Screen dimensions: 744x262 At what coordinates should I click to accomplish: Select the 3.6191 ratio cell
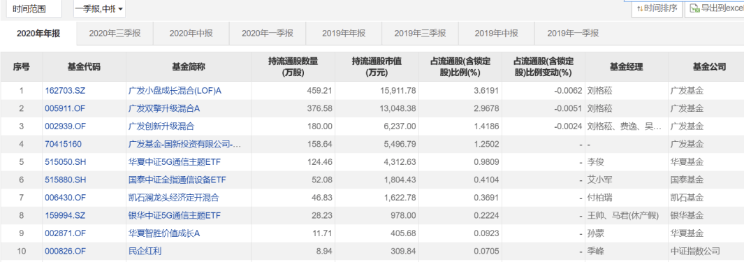point(460,91)
